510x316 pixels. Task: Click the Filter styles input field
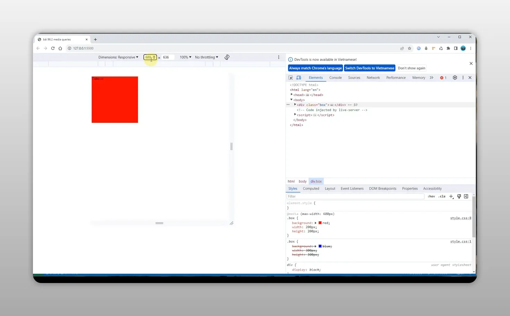click(355, 197)
